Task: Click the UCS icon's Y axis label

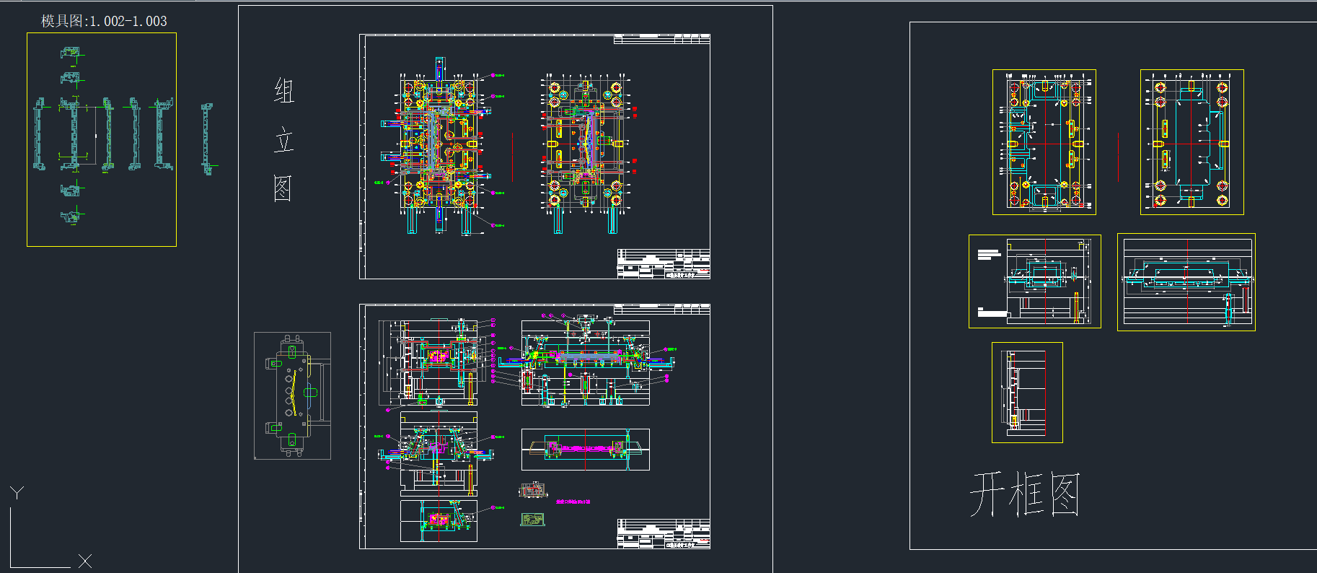Action: 17,493
